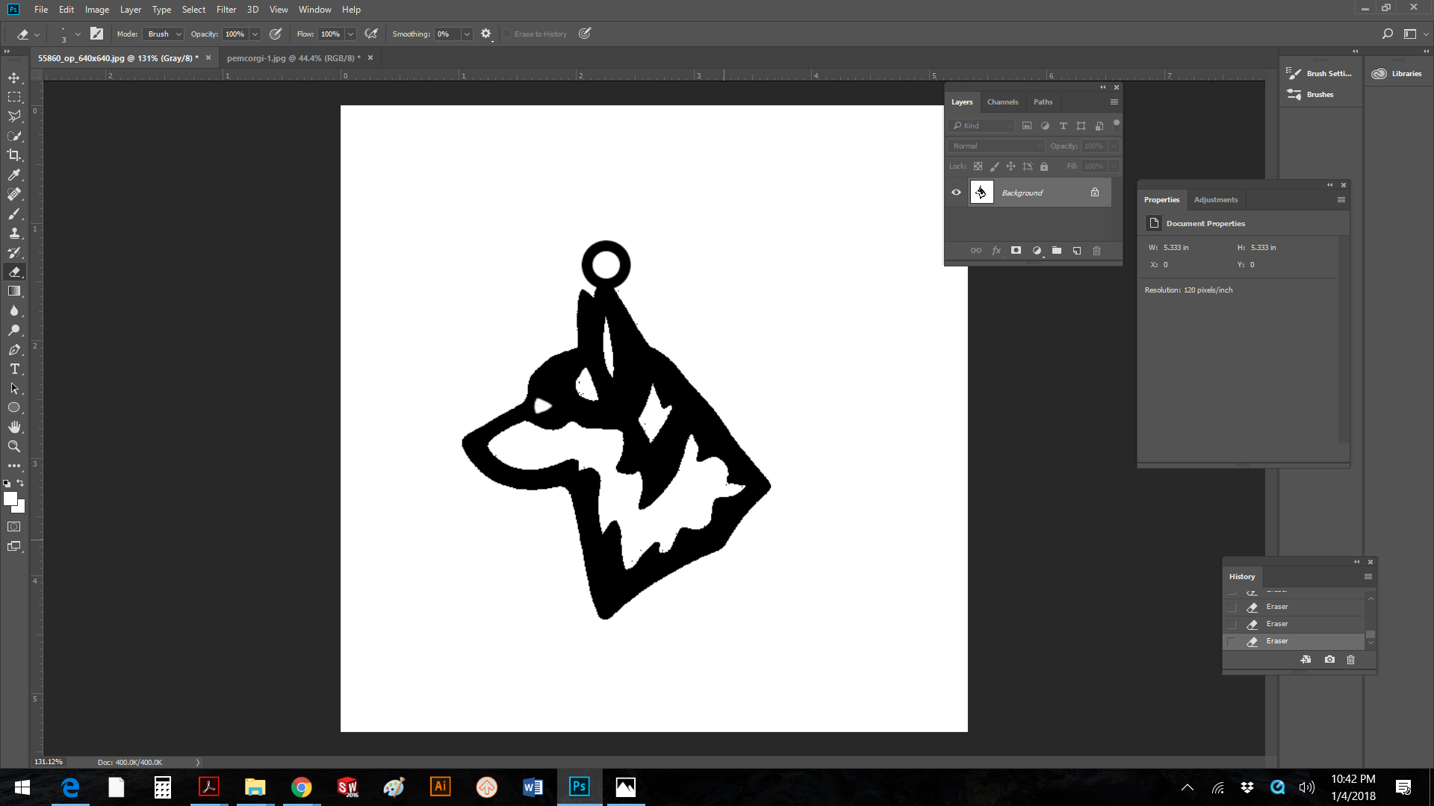Screen dimensions: 1434x806
Task: Switch to pemcorgi-1.jpg document tab
Action: point(293,58)
